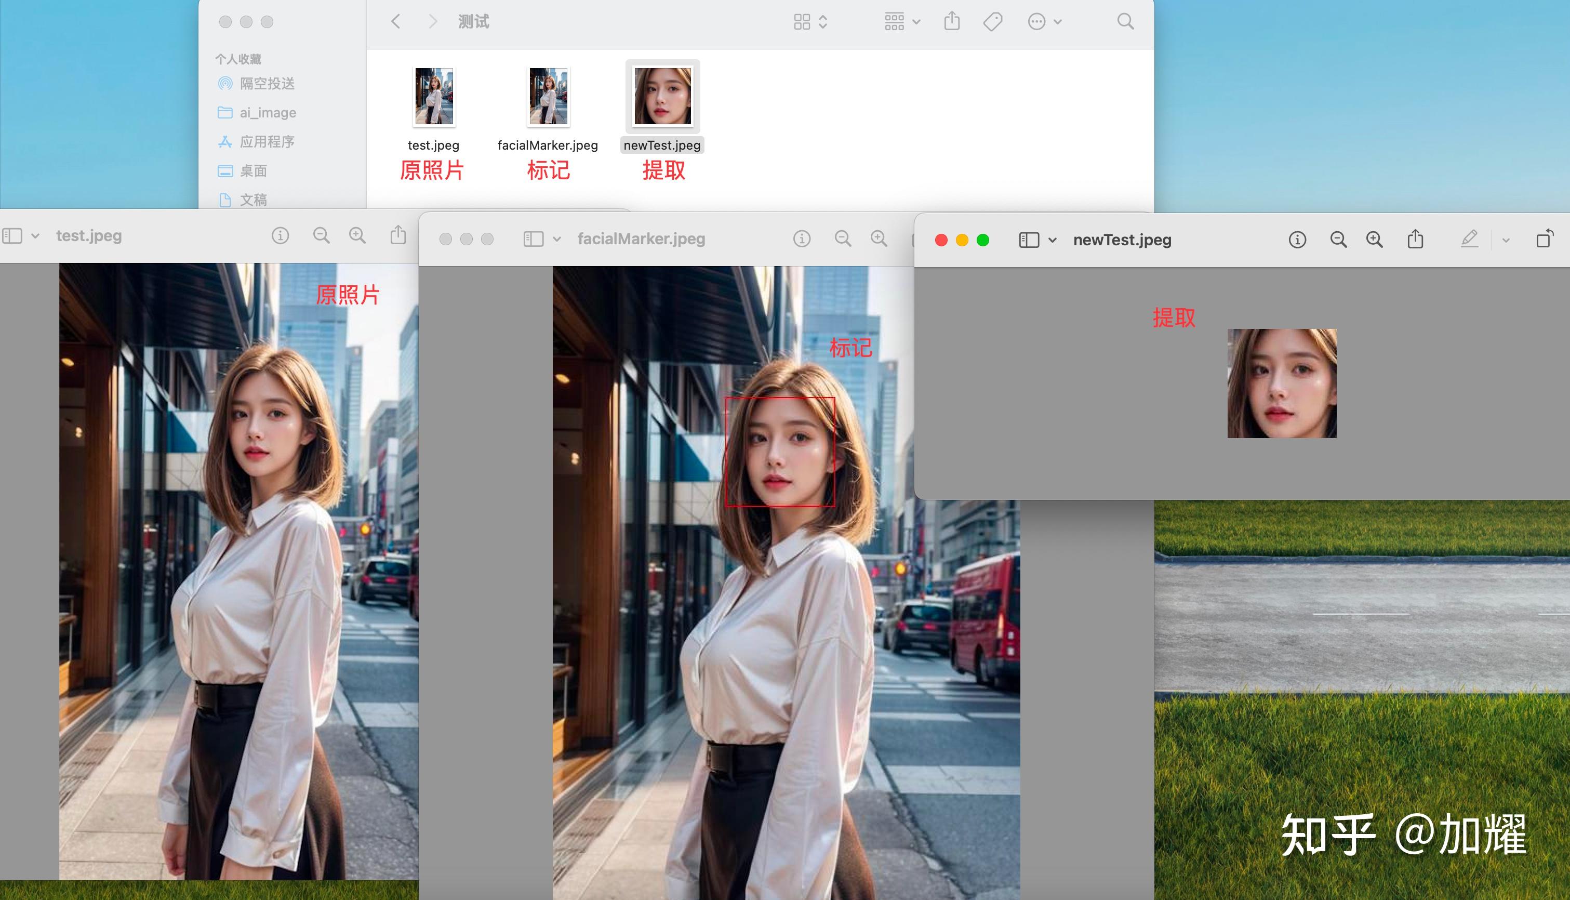Image resolution: width=1570 pixels, height=900 pixels.
Task: Click the rotate icon in newTest.jpeg toolbar
Action: click(x=1544, y=239)
